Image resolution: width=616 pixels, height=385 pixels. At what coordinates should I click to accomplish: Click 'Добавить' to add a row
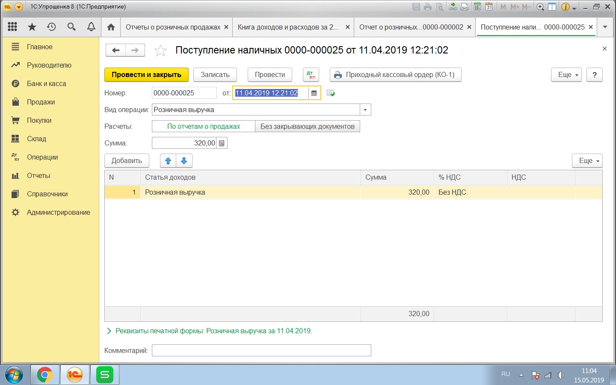[127, 161]
